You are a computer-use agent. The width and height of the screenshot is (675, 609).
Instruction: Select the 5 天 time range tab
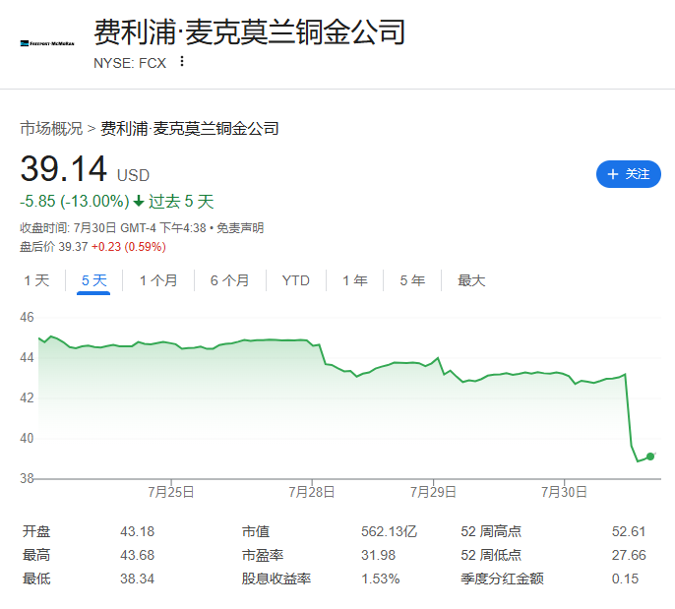[x=93, y=280]
